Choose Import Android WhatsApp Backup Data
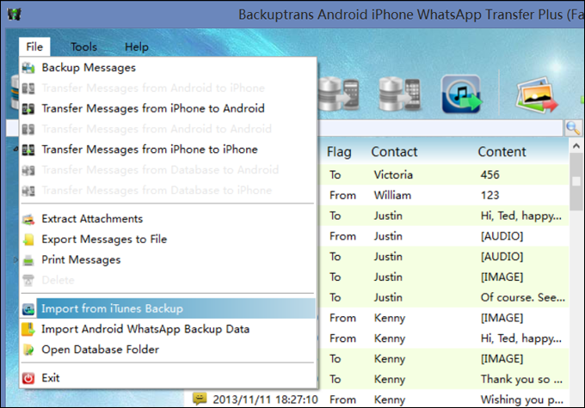This screenshot has height=408, width=585. tap(168, 329)
